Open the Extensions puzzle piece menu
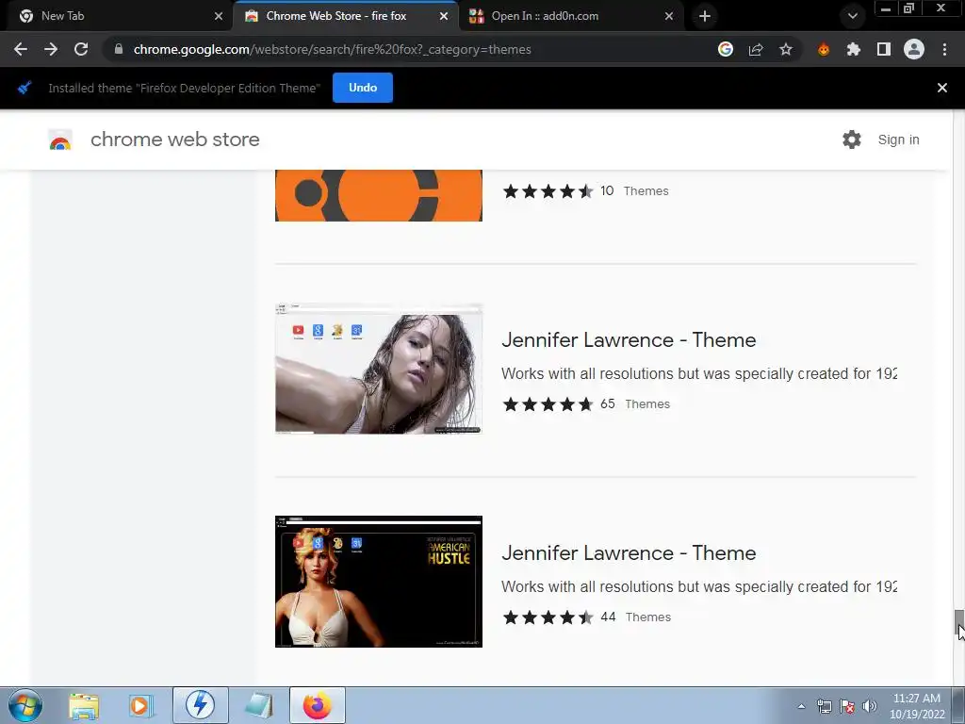This screenshot has height=724, width=965. [x=854, y=49]
